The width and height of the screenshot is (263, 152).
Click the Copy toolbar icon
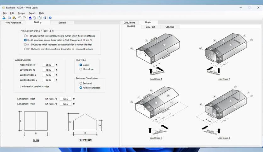(10, 18)
